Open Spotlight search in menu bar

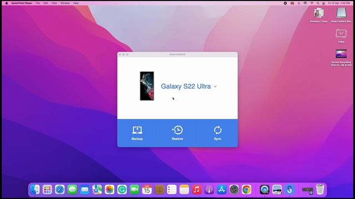tap(318, 3)
